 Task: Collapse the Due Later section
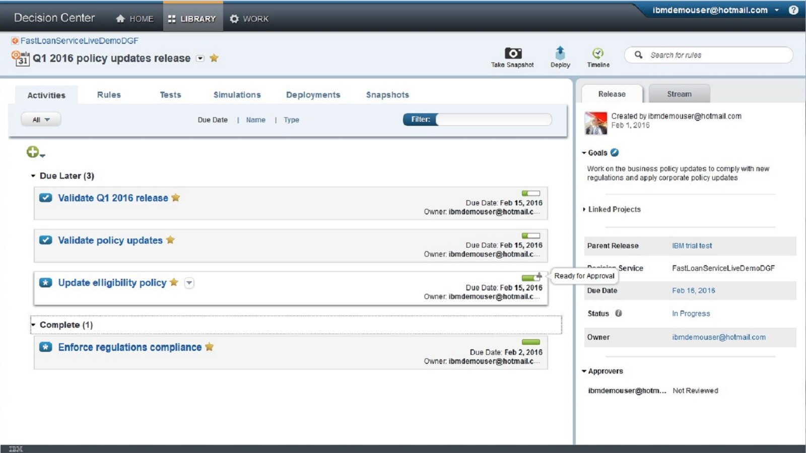33,176
